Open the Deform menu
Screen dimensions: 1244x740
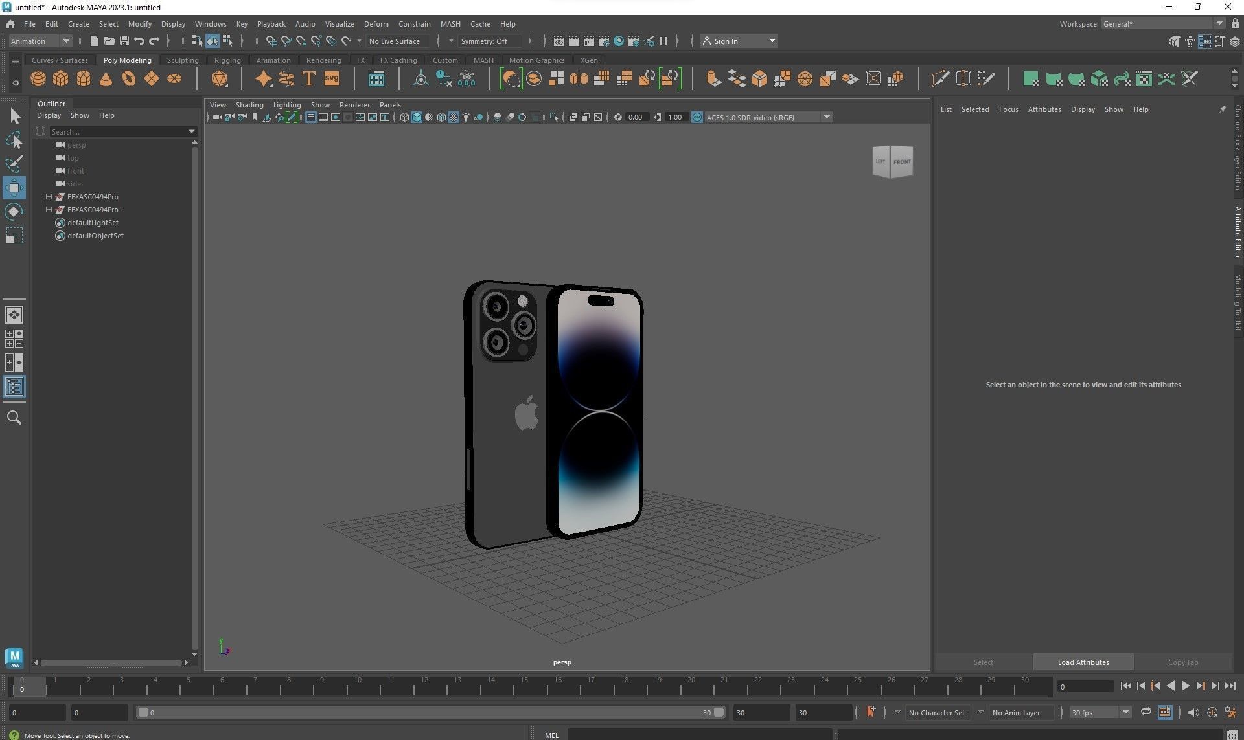[376, 24]
